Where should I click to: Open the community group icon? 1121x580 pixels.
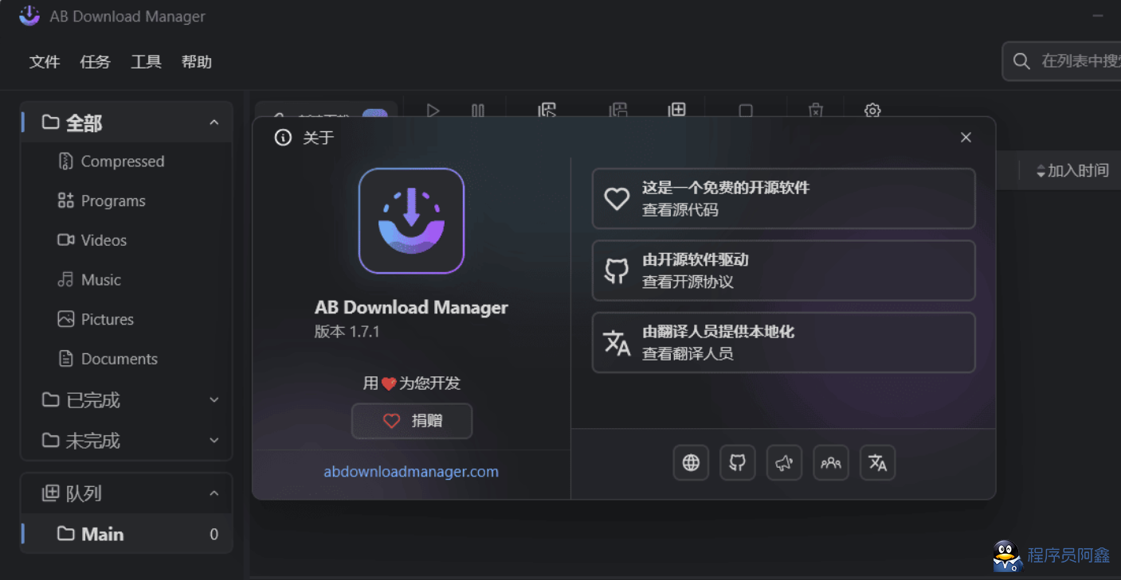(831, 463)
